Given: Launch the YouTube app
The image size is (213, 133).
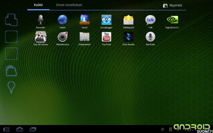Looking at the screenshot, I should pos(106,39).
